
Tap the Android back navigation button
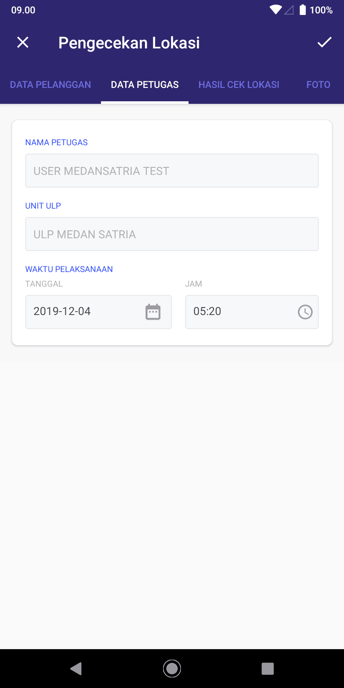point(76,669)
